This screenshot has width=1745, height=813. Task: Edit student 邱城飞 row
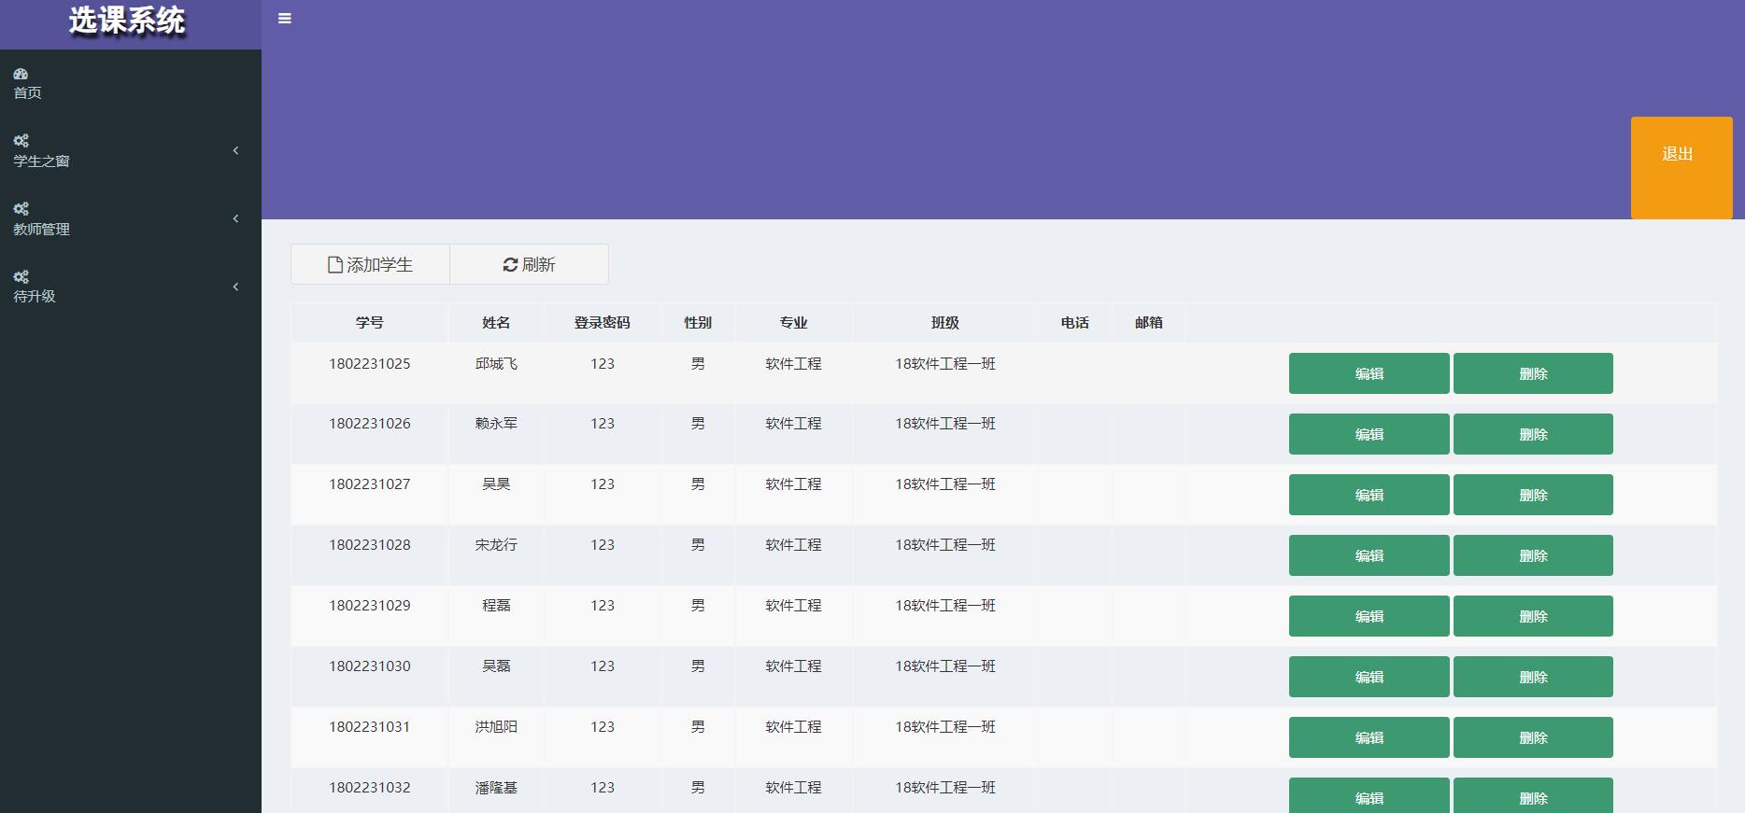pos(1369,373)
